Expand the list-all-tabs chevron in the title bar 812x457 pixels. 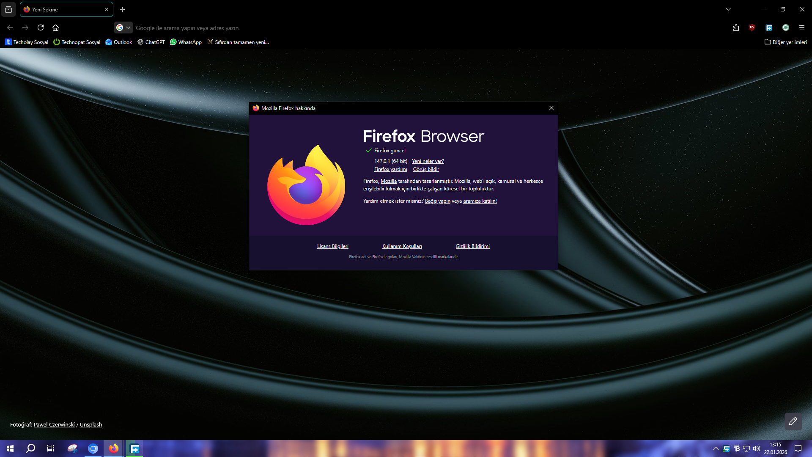pos(728,9)
